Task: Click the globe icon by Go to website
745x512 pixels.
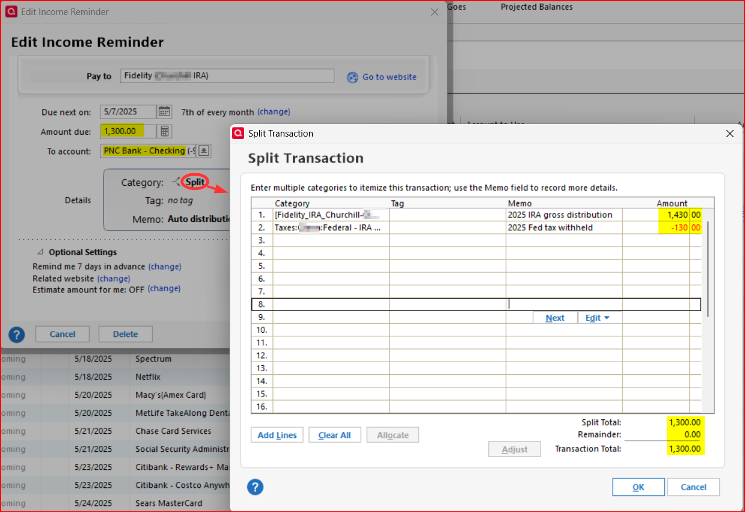Action: [352, 77]
